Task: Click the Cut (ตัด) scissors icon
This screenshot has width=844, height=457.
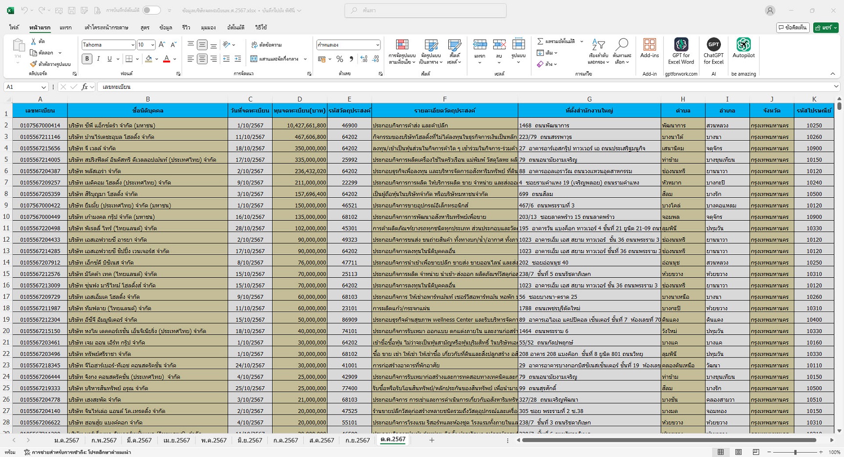Action: (34, 42)
